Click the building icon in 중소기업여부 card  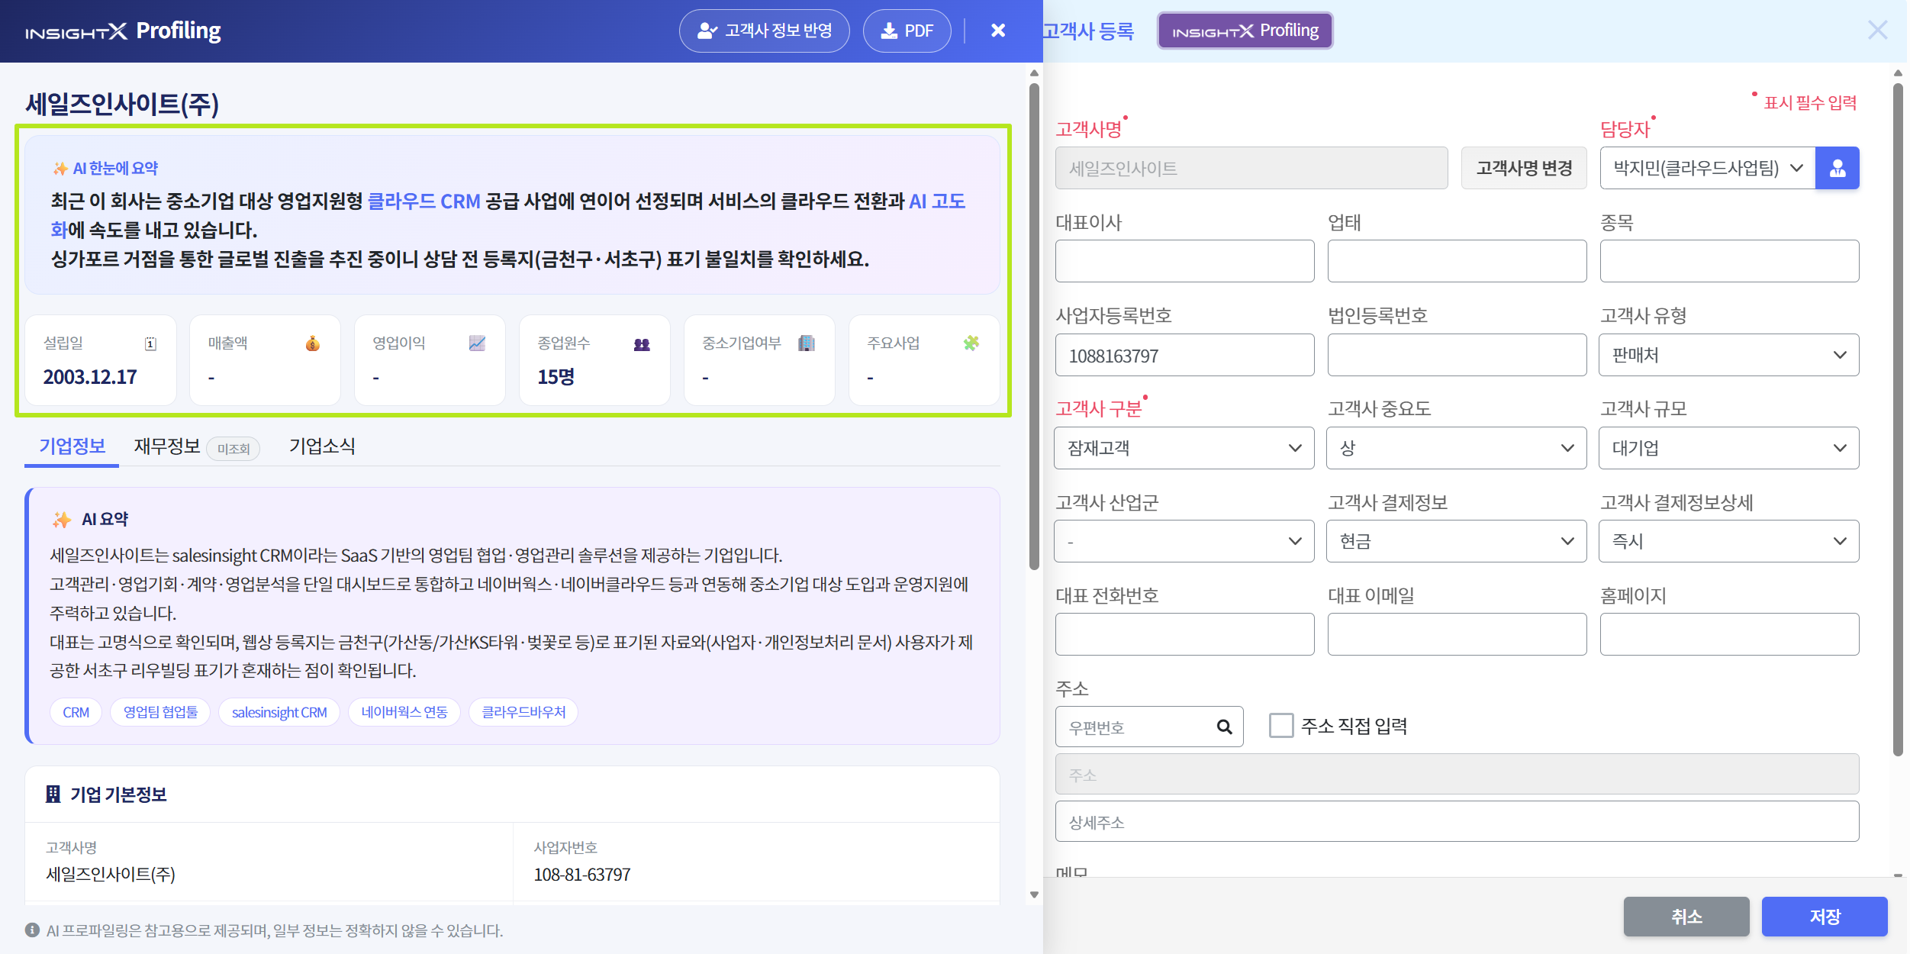pyautogui.click(x=807, y=343)
